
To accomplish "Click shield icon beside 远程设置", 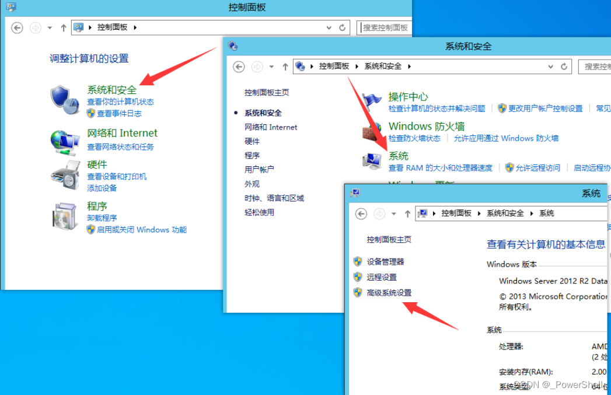I will click(358, 277).
